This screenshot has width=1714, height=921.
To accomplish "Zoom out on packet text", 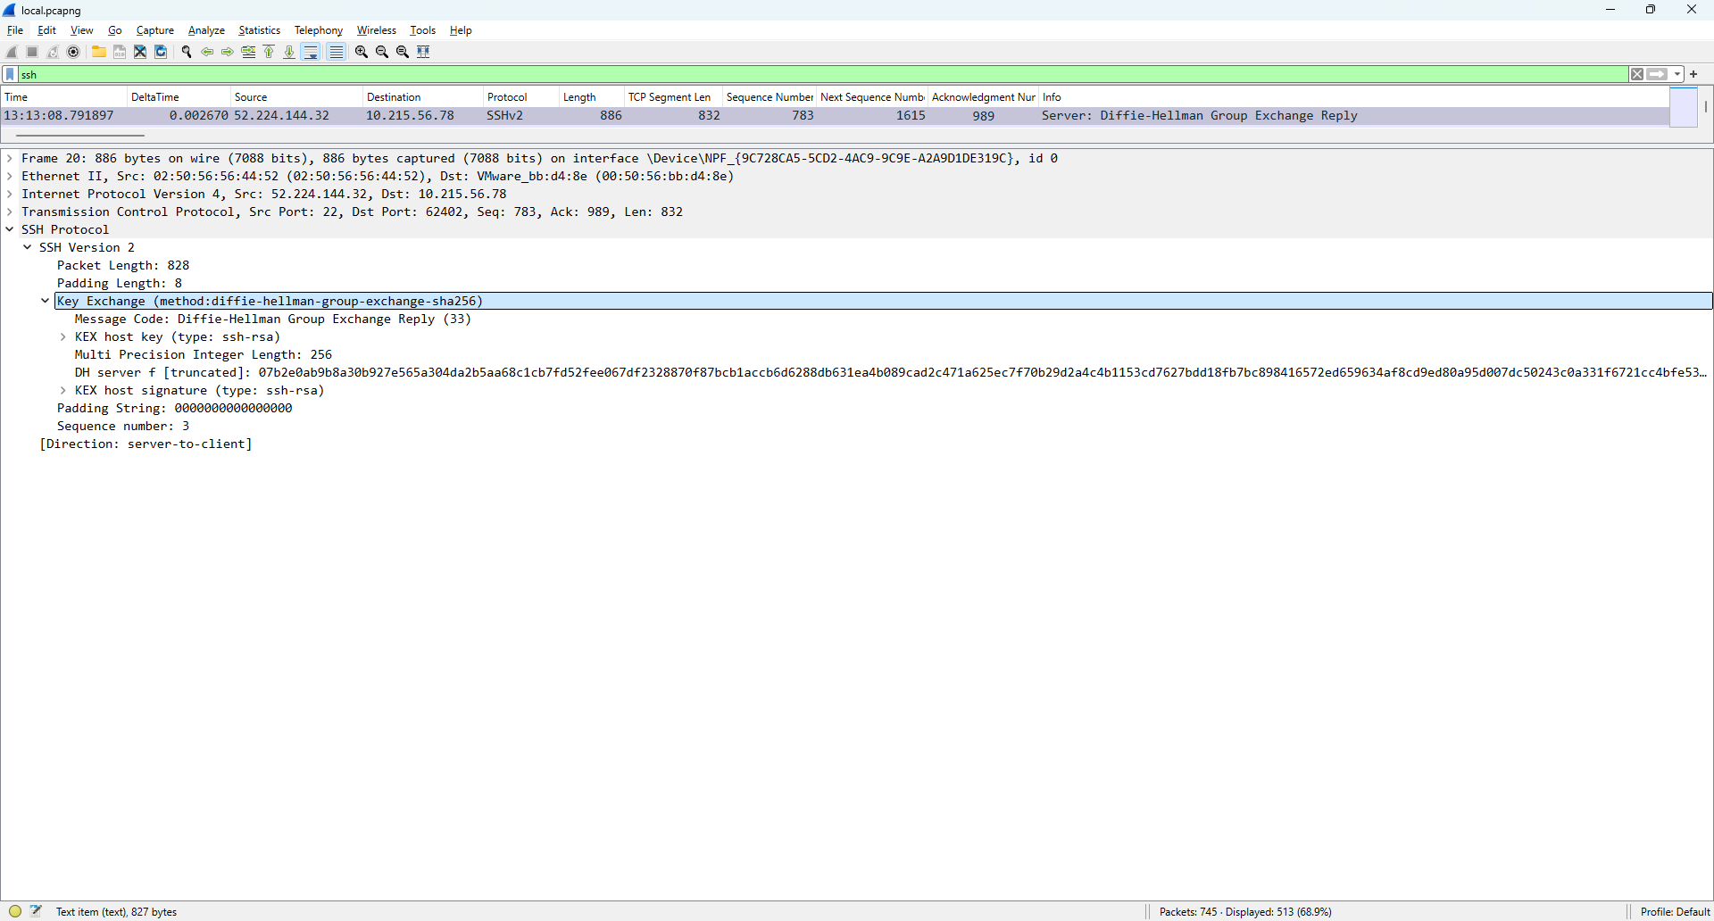I will pos(382,52).
